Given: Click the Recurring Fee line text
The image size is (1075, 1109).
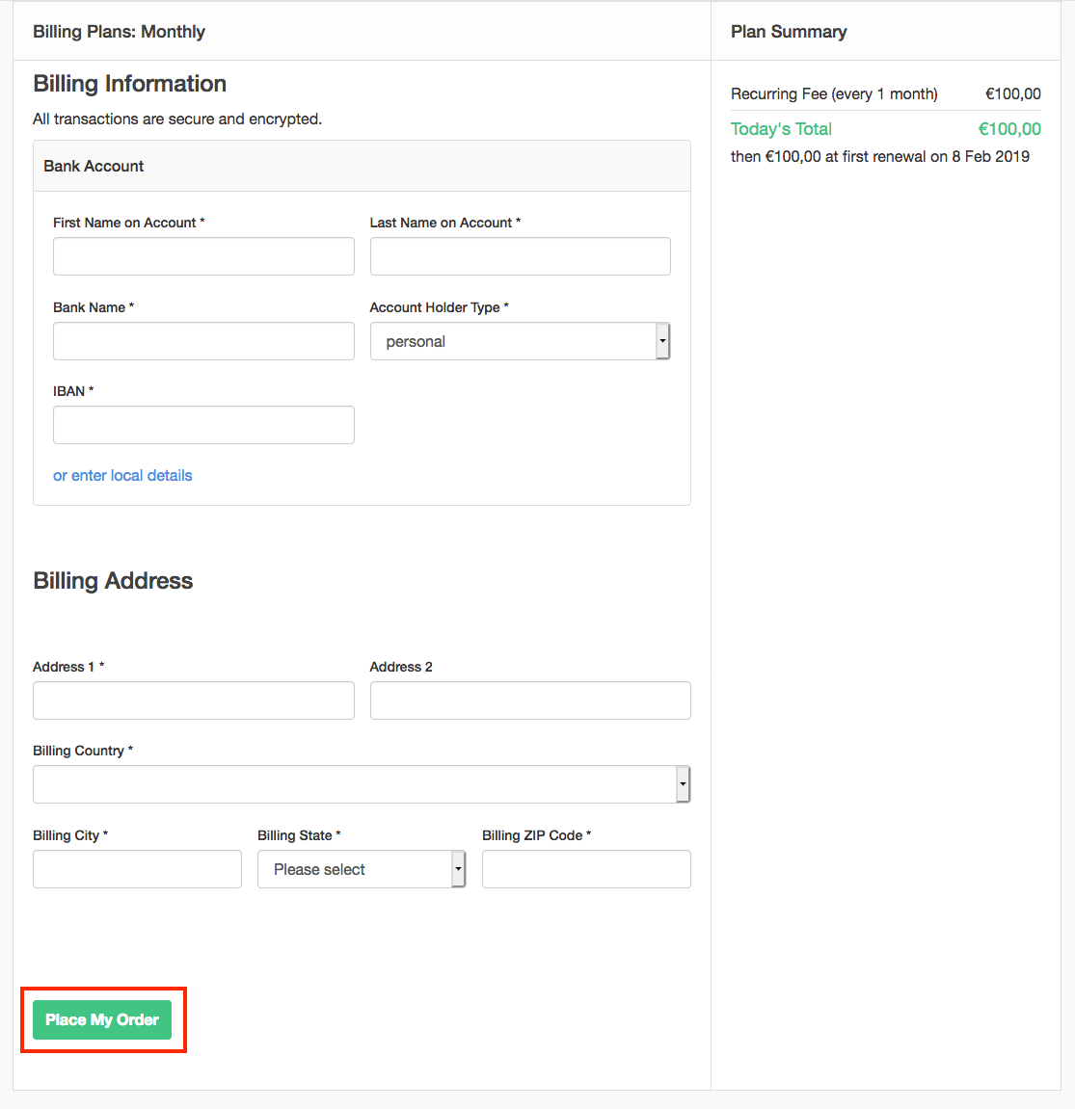Looking at the screenshot, I should (834, 93).
